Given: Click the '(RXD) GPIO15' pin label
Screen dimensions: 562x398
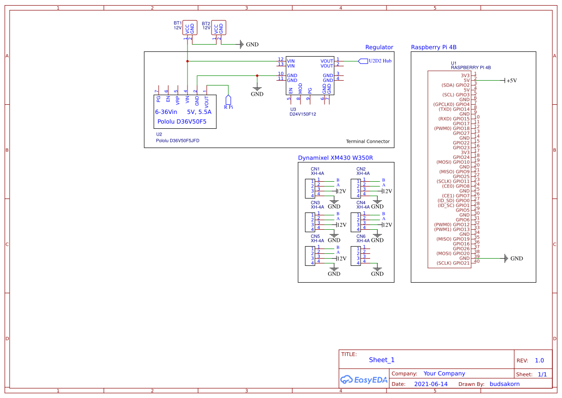Looking at the screenshot, I should (x=454, y=119).
